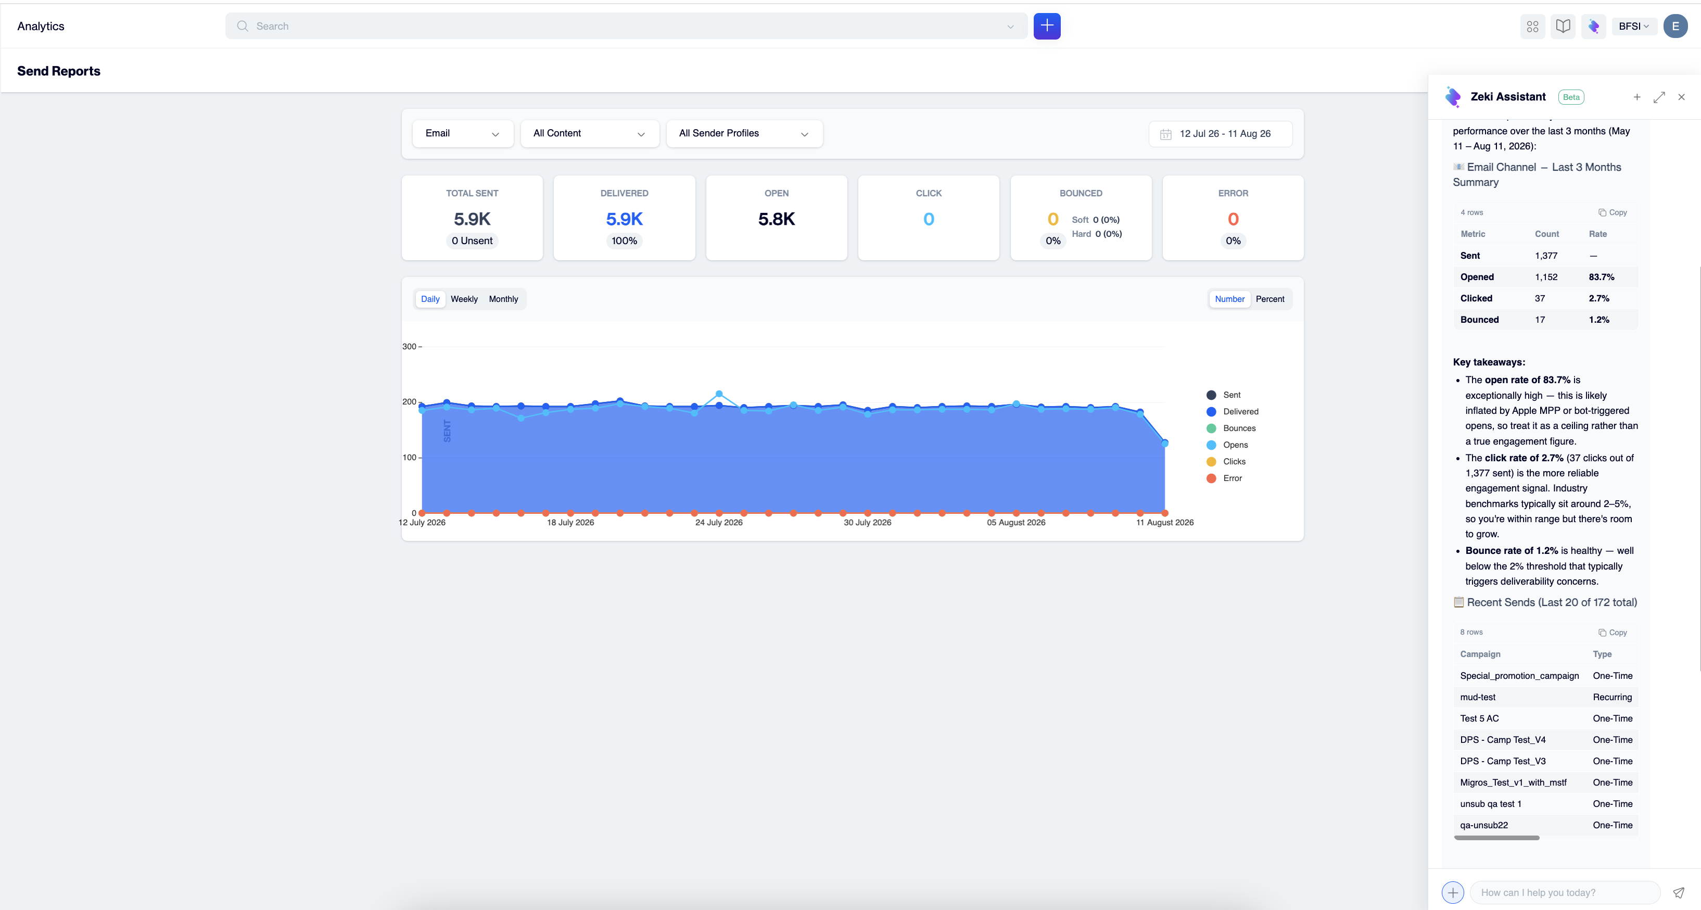Open the apps grid icon
Viewport: 1701px width, 910px height.
click(x=1532, y=27)
